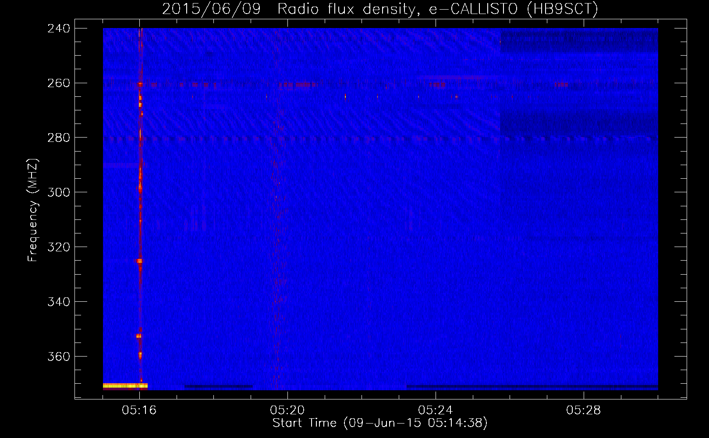709x438 pixels.
Task: Click the 300 frequency tick label
Action: pos(59,193)
